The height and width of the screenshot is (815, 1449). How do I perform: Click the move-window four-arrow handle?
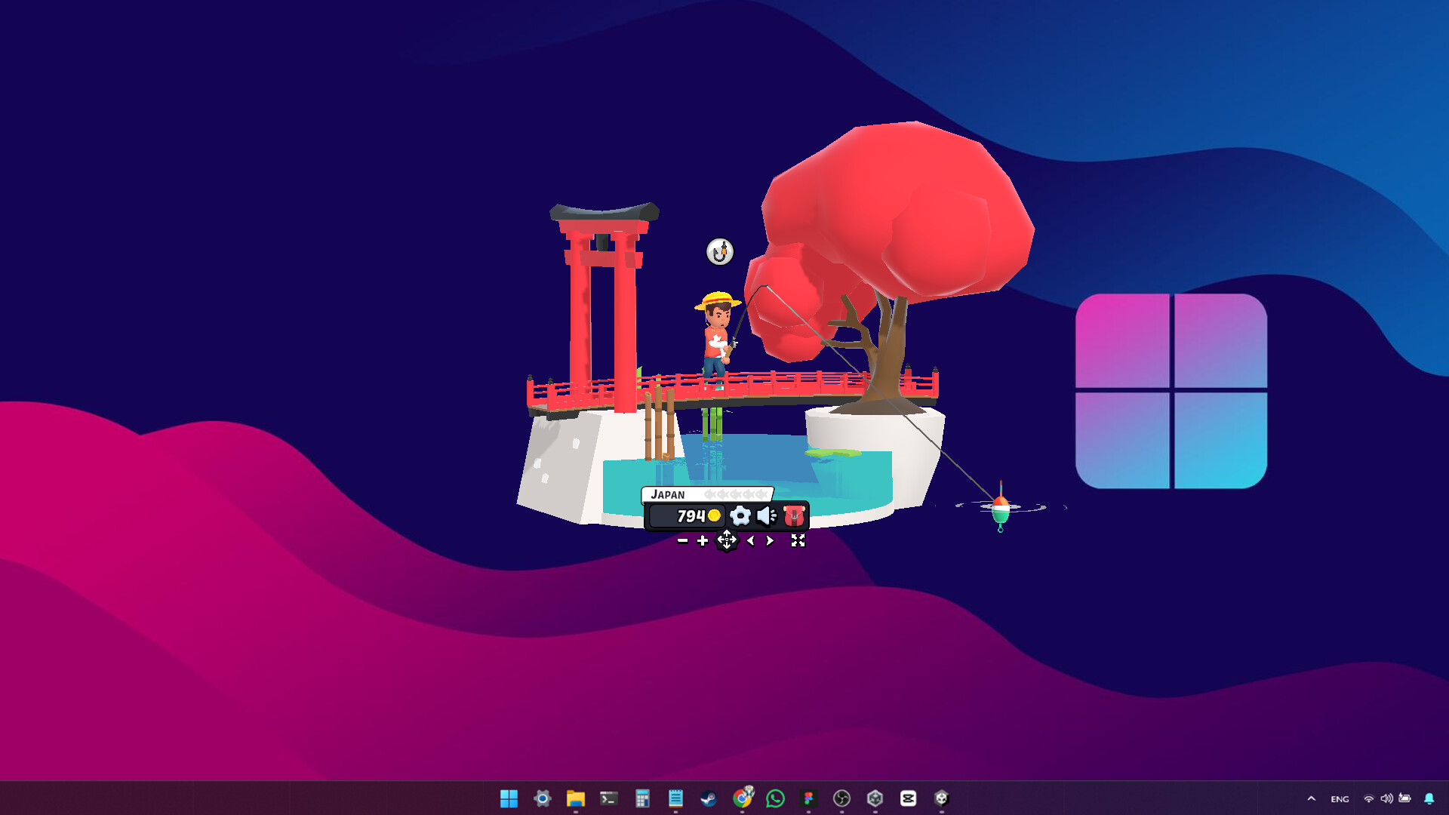pos(727,540)
